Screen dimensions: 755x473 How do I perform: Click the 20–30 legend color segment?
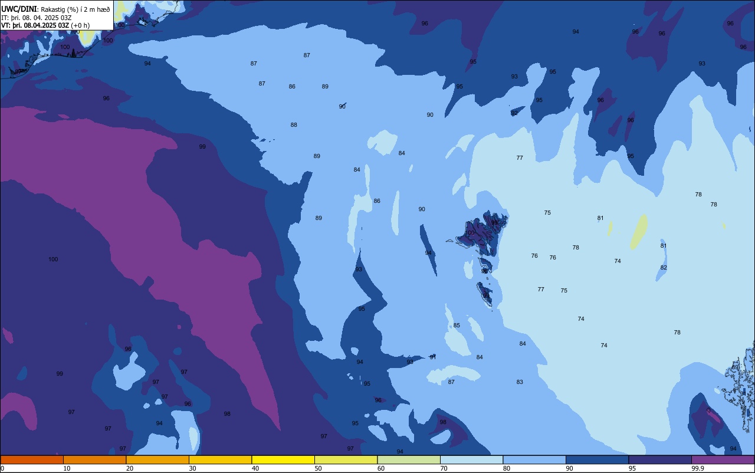coord(157,459)
